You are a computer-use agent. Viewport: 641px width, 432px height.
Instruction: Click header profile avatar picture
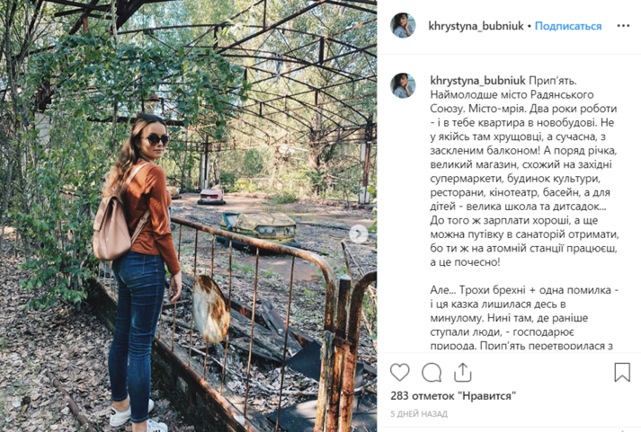pyautogui.click(x=403, y=25)
